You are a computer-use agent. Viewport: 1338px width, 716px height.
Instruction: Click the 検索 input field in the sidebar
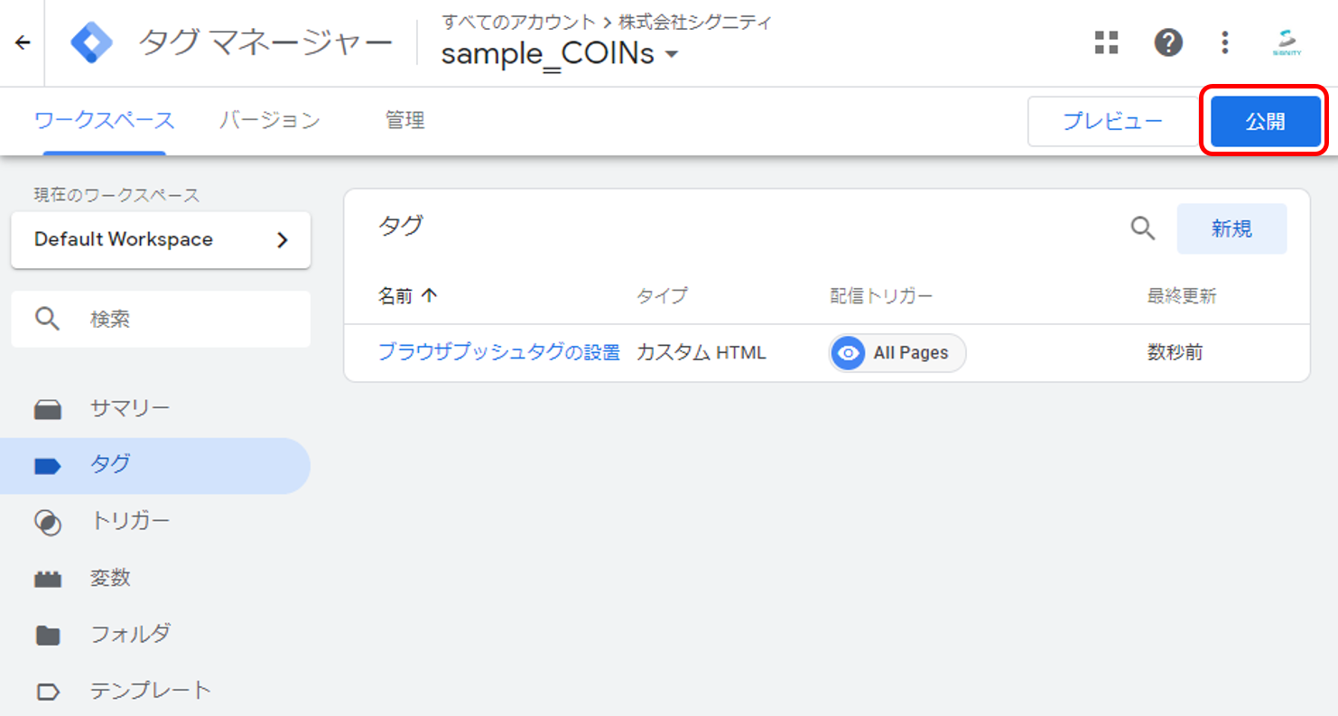coord(161,319)
